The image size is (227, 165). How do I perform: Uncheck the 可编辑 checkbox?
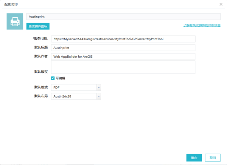click(x=53, y=78)
